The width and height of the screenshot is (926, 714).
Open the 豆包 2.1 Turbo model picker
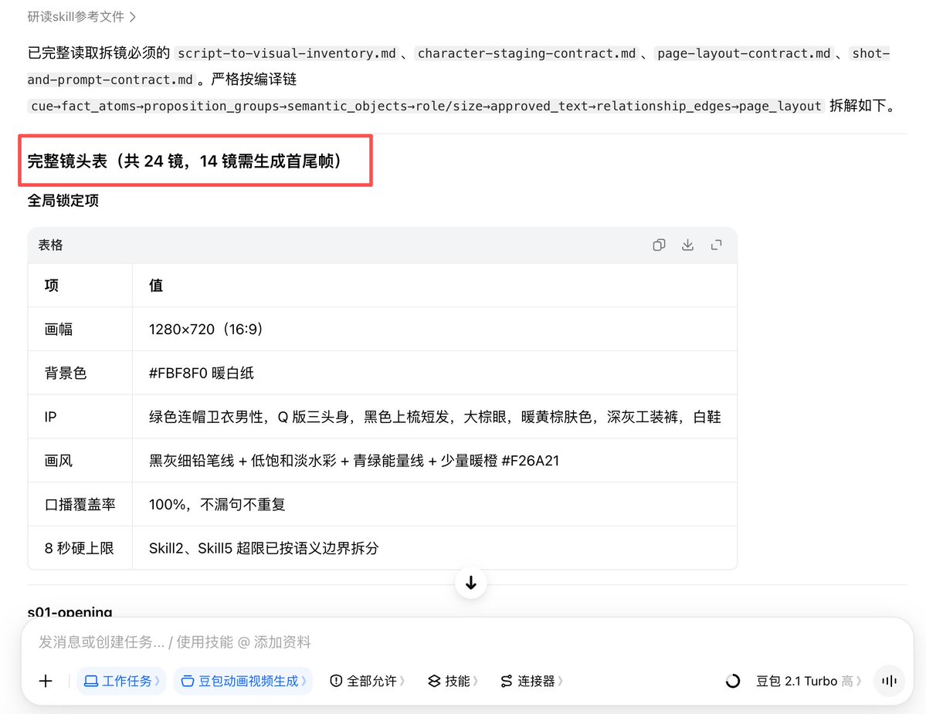coord(808,681)
